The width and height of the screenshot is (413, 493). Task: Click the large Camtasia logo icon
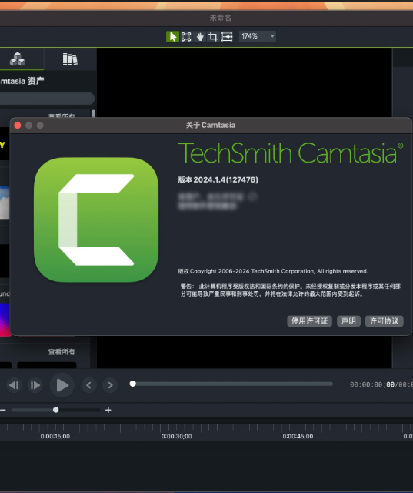pos(96,220)
